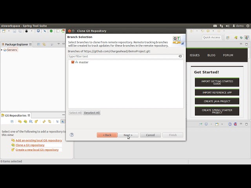Switch to the Debug perspective bug icon
The height and width of the screenshot is (188, 251).
point(241,38)
